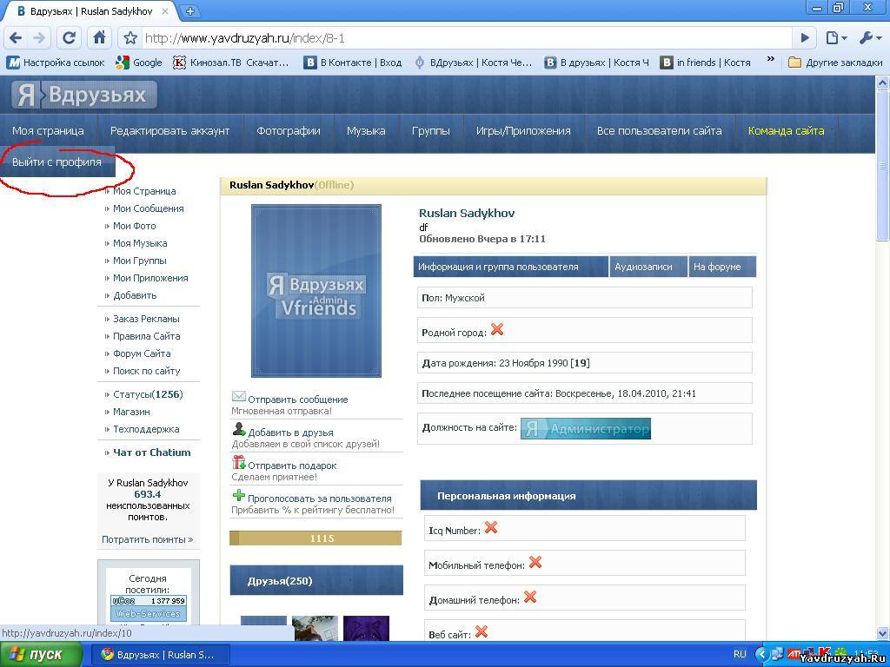The width and height of the screenshot is (890, 667).
Task: Click Выйти с профиля logout link
Action: click(x=56, y=162)
